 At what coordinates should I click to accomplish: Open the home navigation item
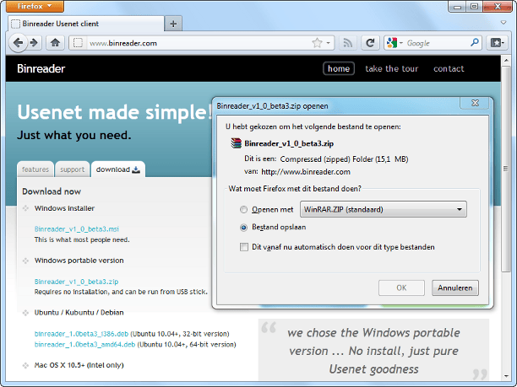pos(339,68)
